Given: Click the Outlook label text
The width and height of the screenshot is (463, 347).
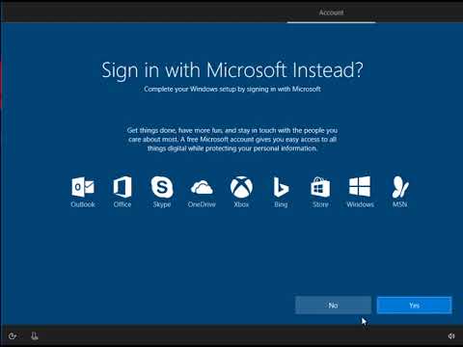Looking at the screenshot, I should point(83,204).
